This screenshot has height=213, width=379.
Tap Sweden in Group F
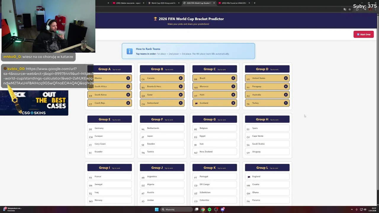[x=162, y=144]
